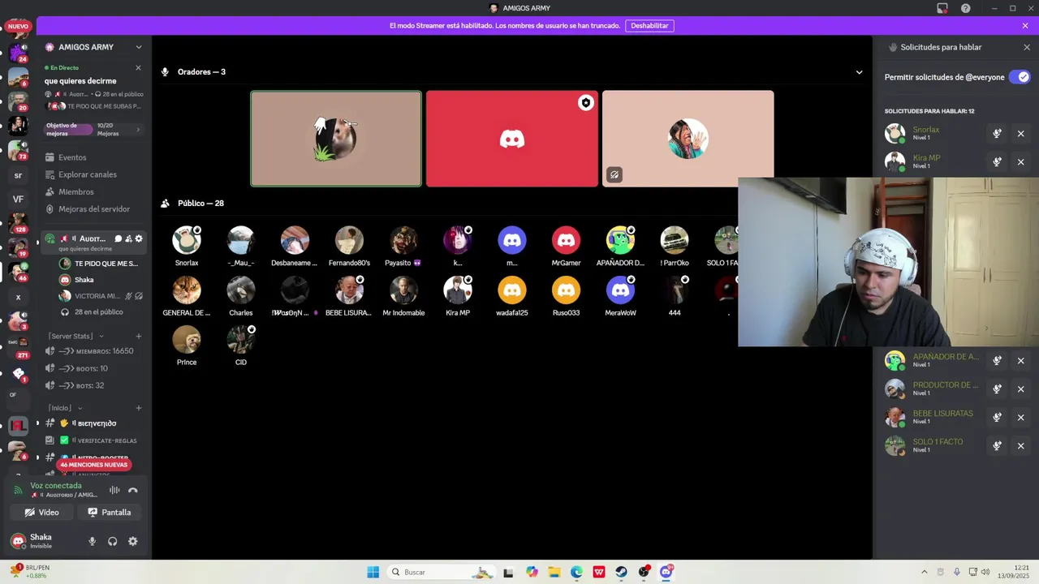The height and width of the screenshot is (584, 1039).
Task: Show hidden system tray icons
Action: (924, 572)
